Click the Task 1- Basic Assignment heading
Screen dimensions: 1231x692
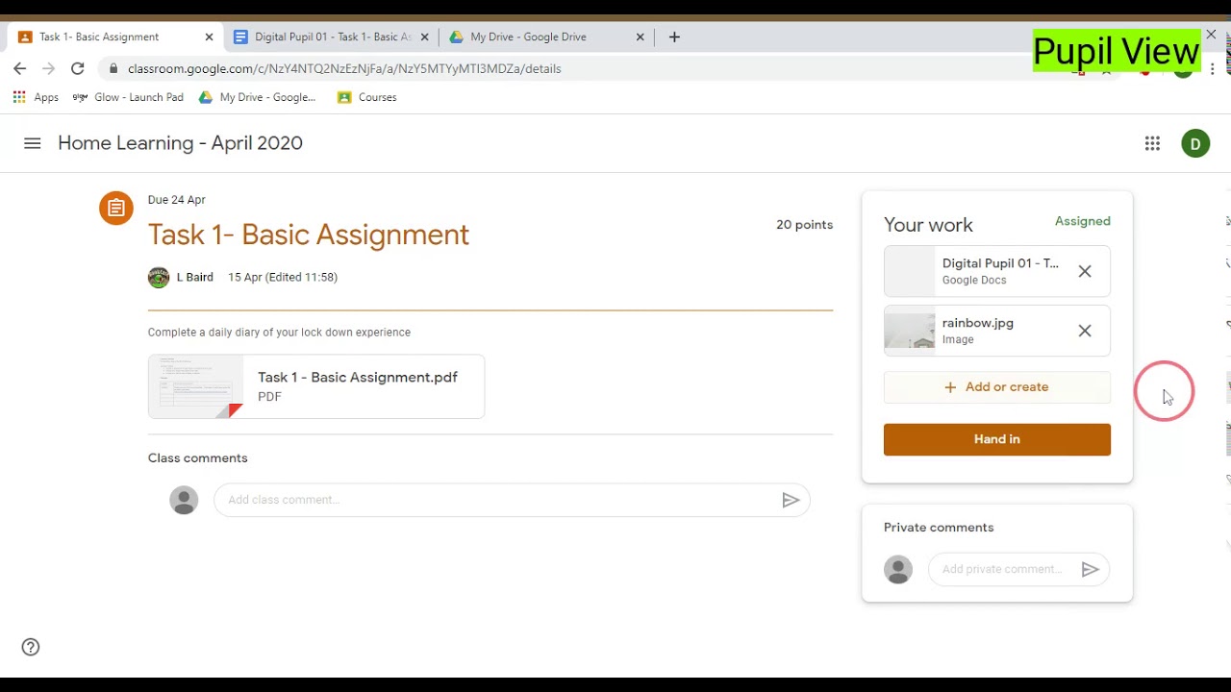click(x=309, y=235)
